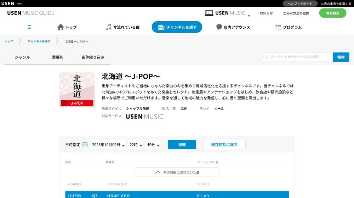Click the speaker icon on HOWEVER row
The width and height of the screenshot is (354, 198).
tap(95, 196)
